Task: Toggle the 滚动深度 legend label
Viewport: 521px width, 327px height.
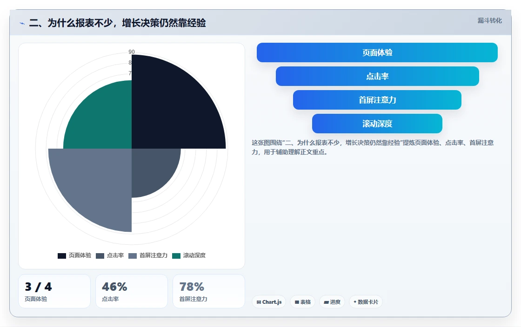Action: point(194,255)
